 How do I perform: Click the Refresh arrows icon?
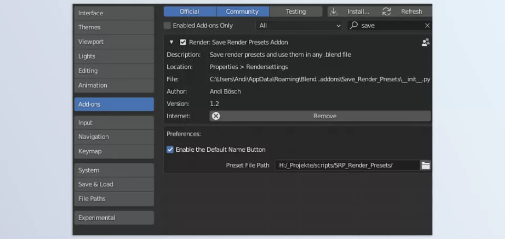click(387, 12)
